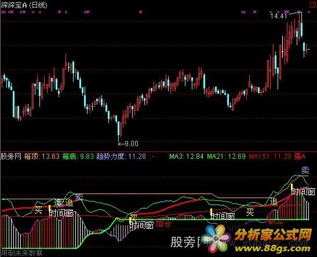Select the 深深宝A (日线) chart title
The image size is (317, 257).
24,5
